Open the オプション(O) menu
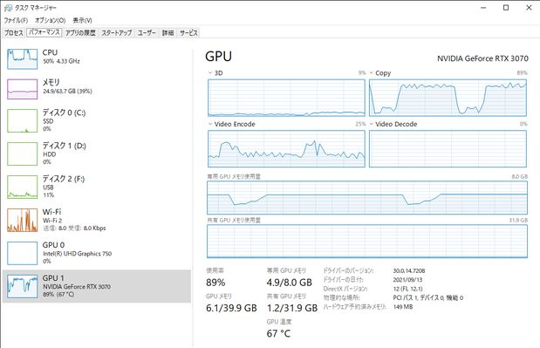 (x=51, y=20)
